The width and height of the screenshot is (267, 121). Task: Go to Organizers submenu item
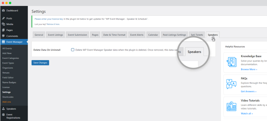pos(8,68)
